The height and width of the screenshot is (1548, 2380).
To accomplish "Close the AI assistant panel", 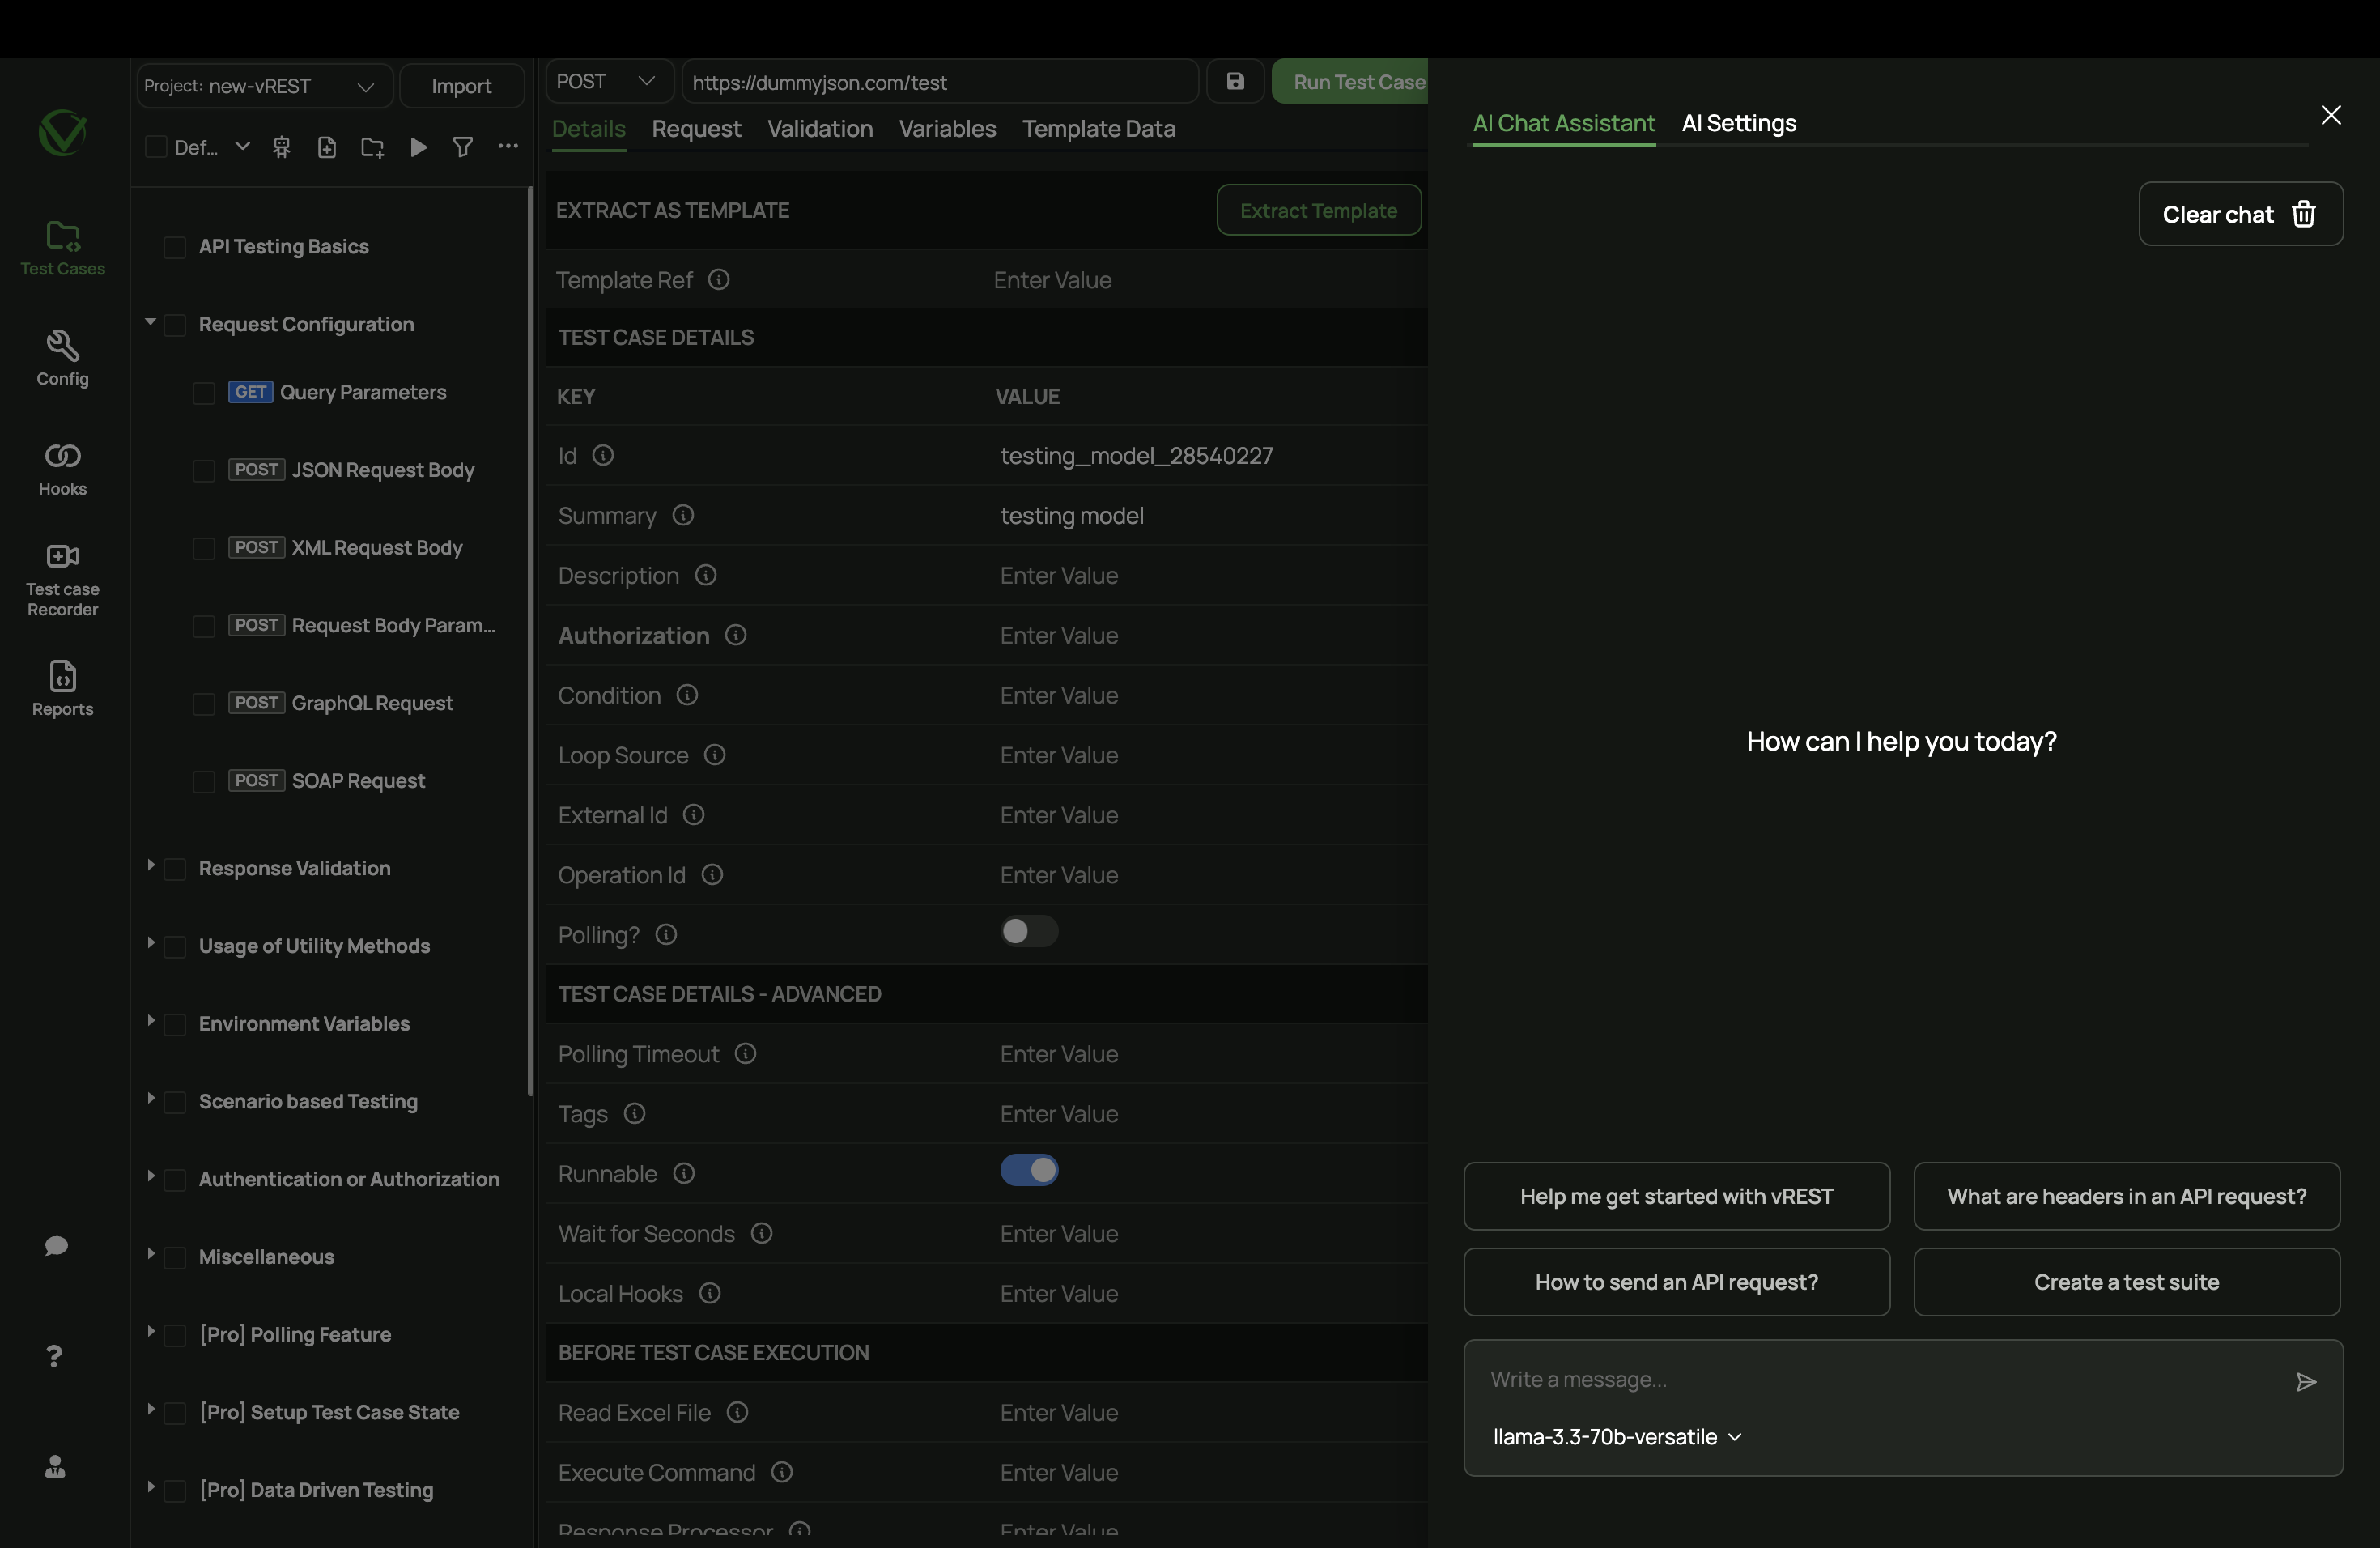I will [2330, 115].
